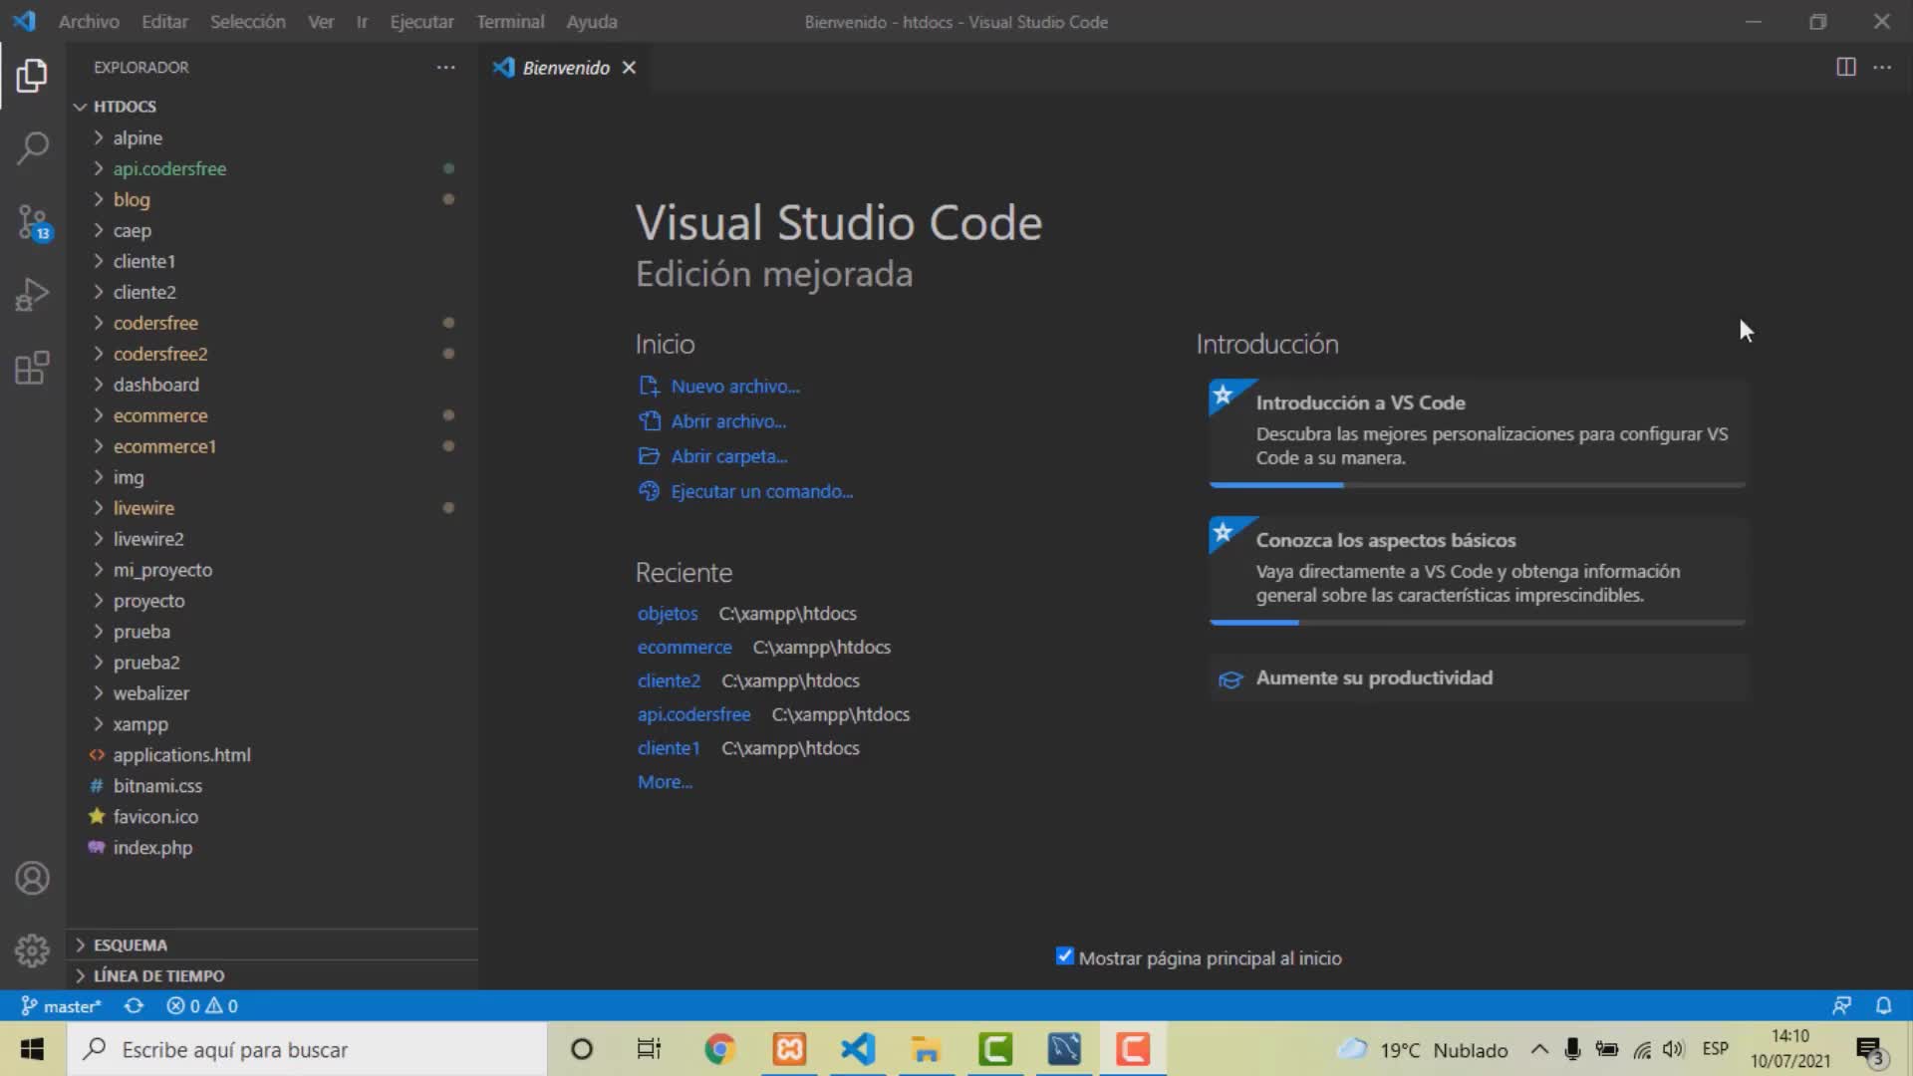Open the Ver menu
Screen dimensions: 1913x1076
[x=321, y=22]
